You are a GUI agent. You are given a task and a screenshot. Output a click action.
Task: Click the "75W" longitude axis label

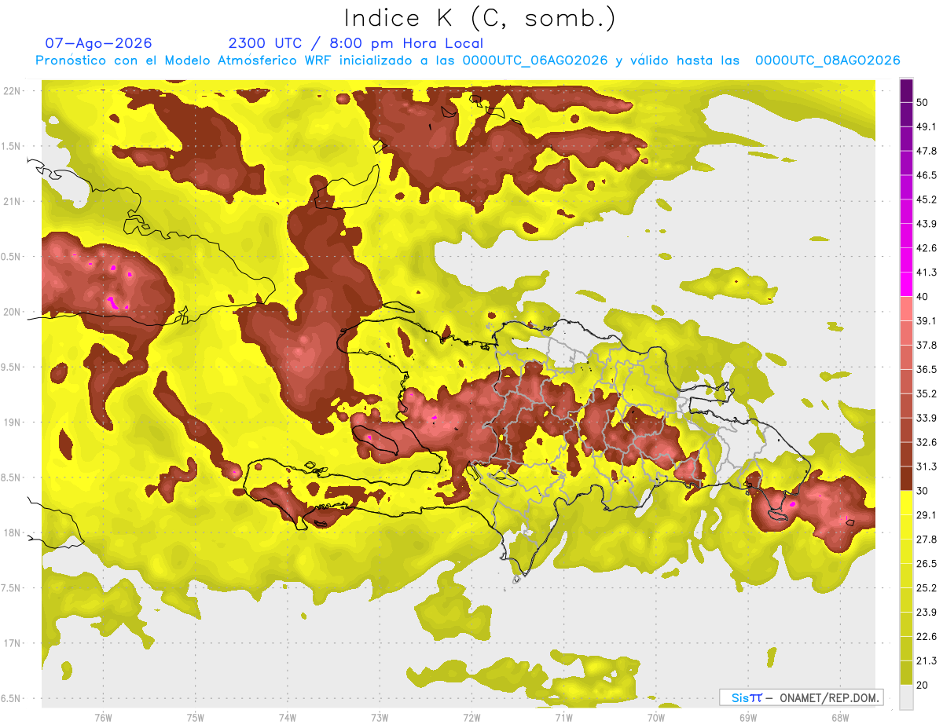195,717
